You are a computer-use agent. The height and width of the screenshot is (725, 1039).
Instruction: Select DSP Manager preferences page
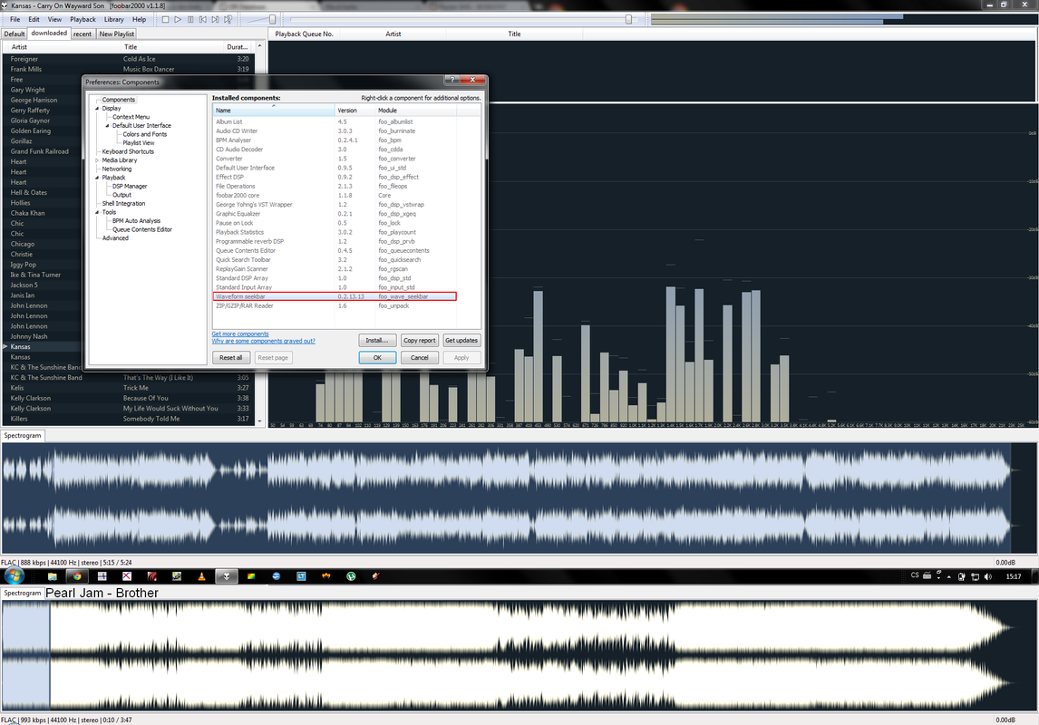coord(130,187)
